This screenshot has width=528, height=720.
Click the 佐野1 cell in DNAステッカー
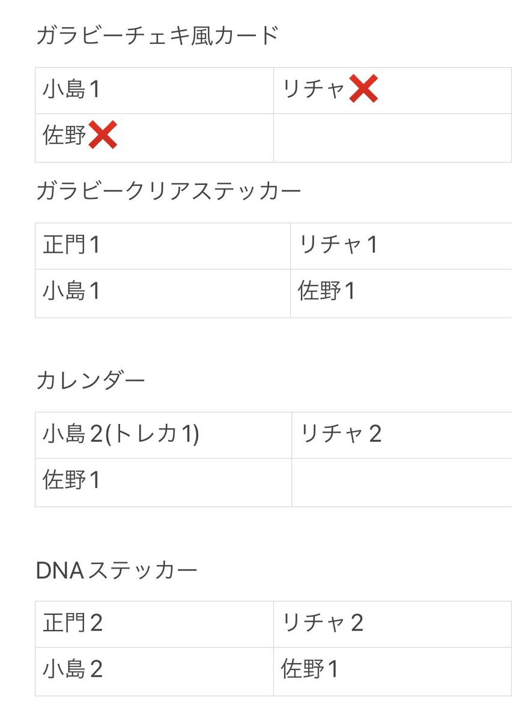click(393, 672)
